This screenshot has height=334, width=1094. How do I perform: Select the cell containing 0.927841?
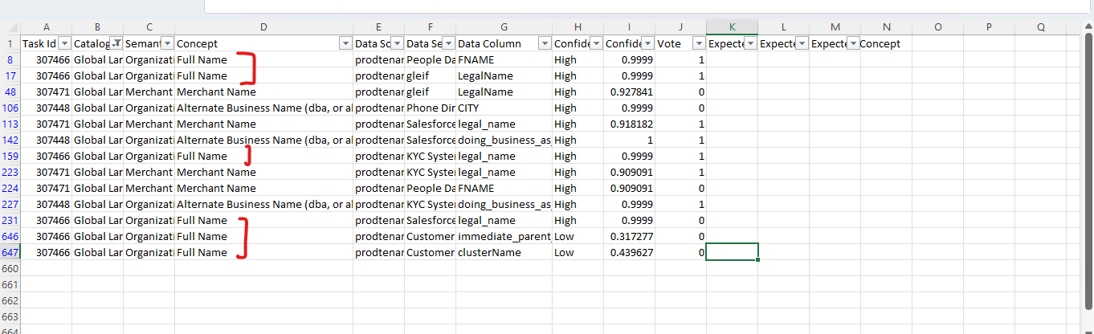coord(628,92)
